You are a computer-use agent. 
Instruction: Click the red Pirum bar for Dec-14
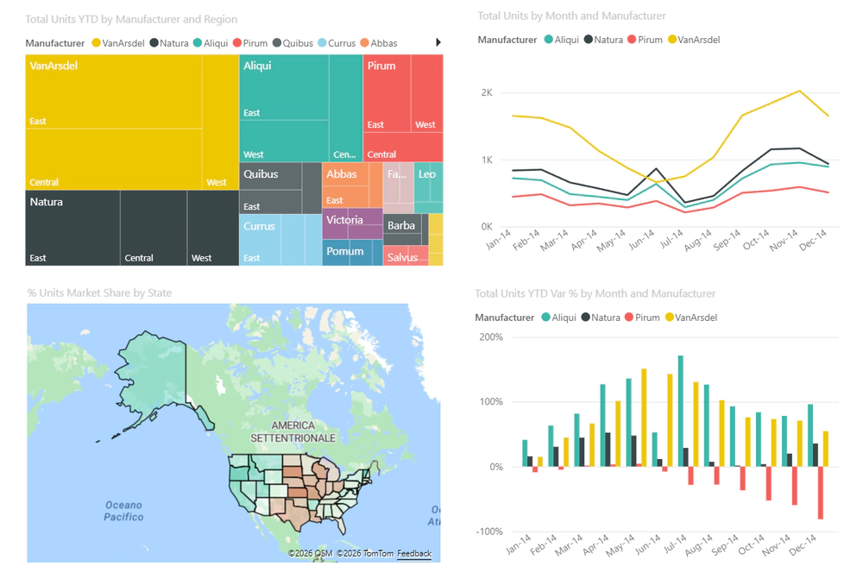pos(821,493)
